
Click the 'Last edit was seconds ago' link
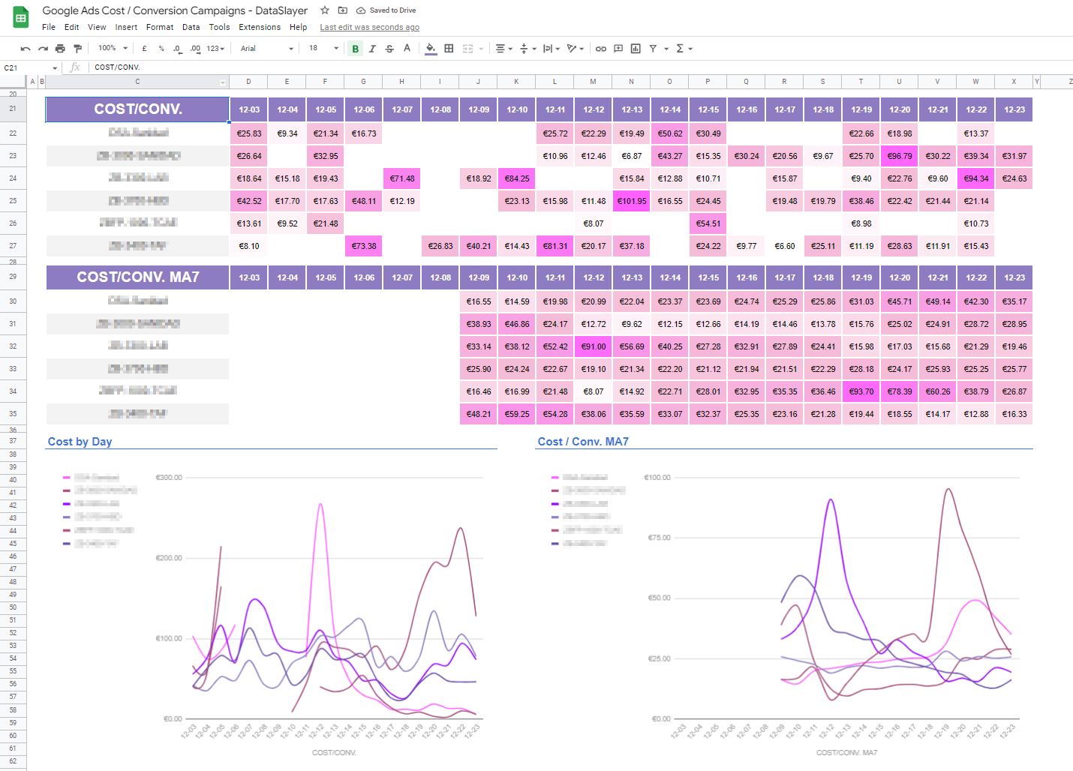coord(369,28)
